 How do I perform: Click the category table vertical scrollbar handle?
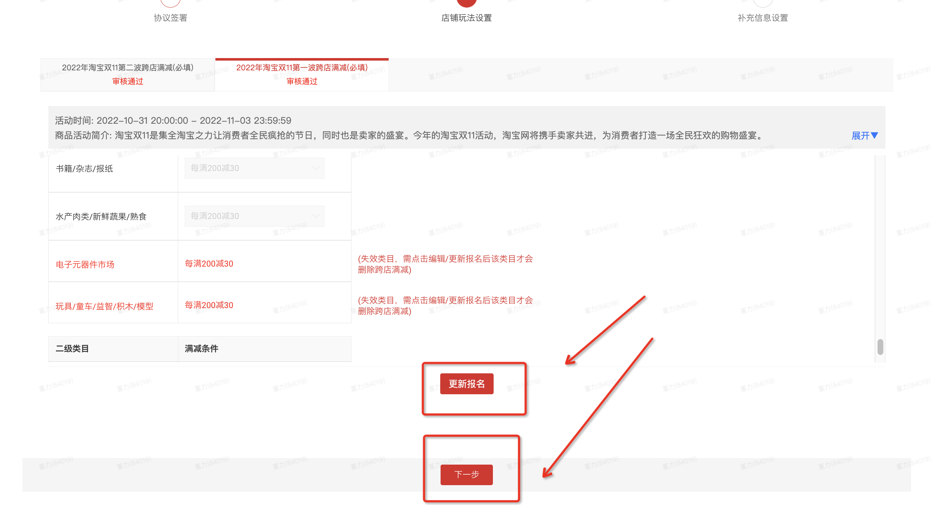(880, 347)
